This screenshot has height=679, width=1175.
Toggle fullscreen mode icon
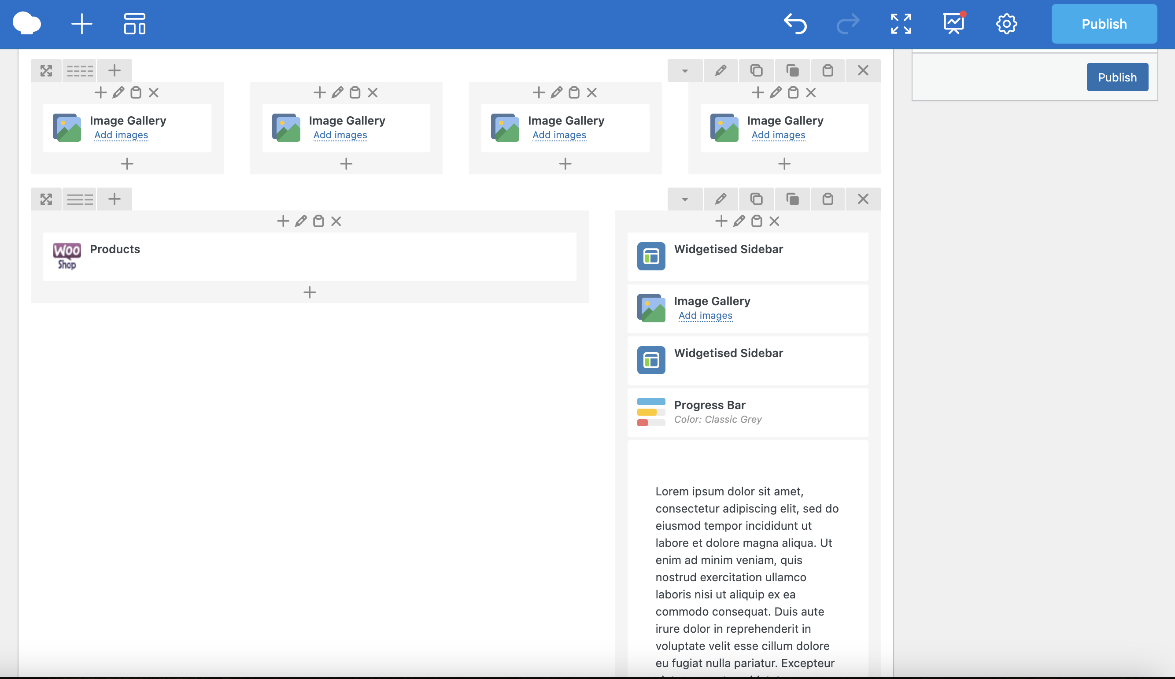tap(900, 23)
